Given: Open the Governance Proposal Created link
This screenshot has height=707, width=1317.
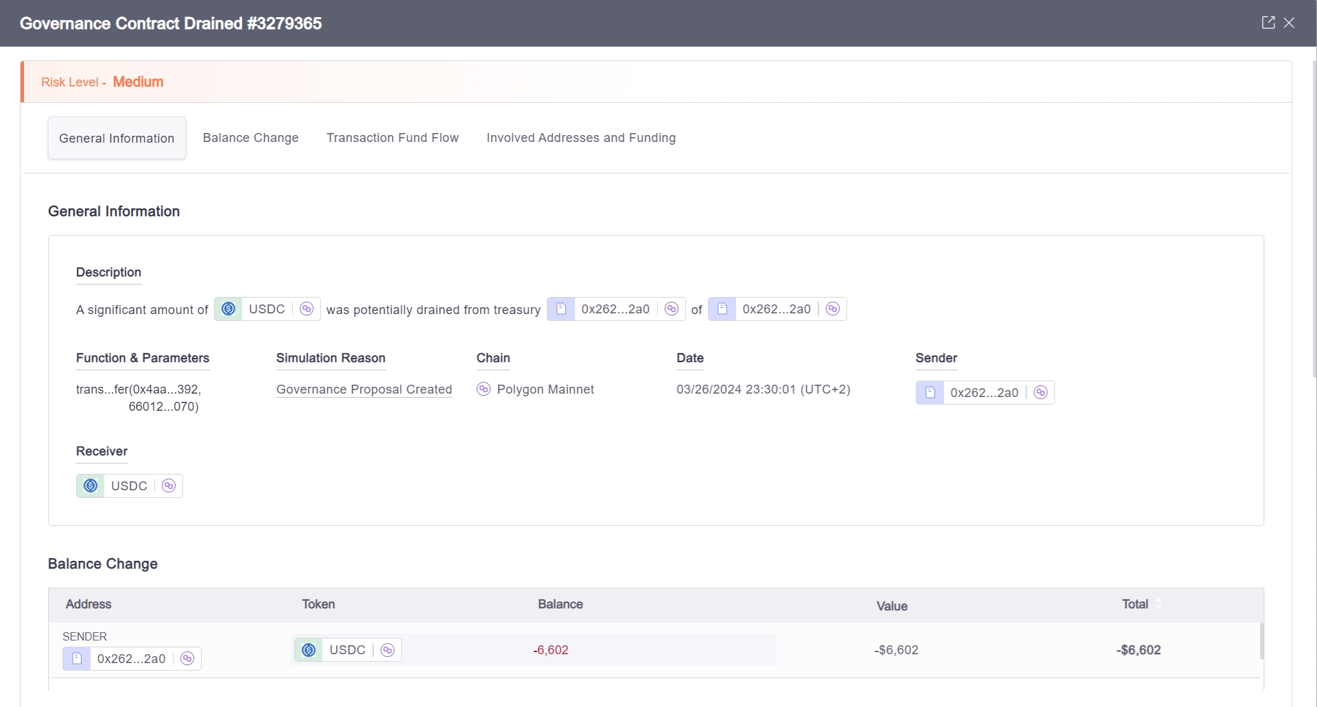Looking at the screenshot, I should 364,390.
